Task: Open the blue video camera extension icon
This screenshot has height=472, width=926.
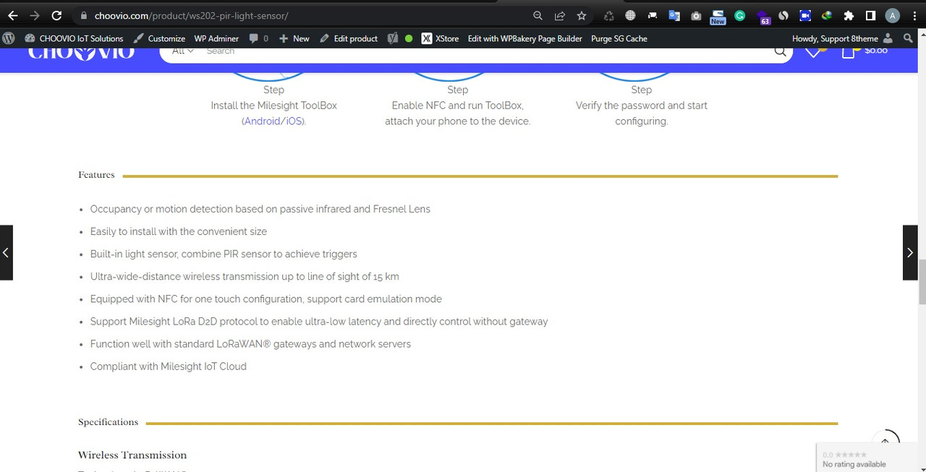Action: pos(805,15)
